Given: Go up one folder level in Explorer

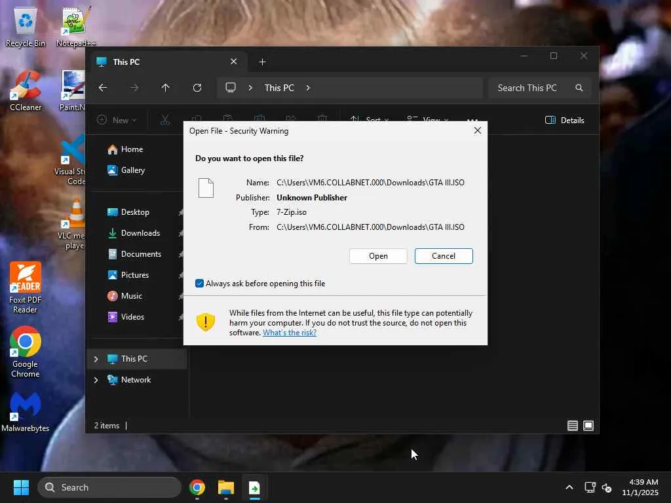Looking at the screenshot, I should (x=166, y=88).
